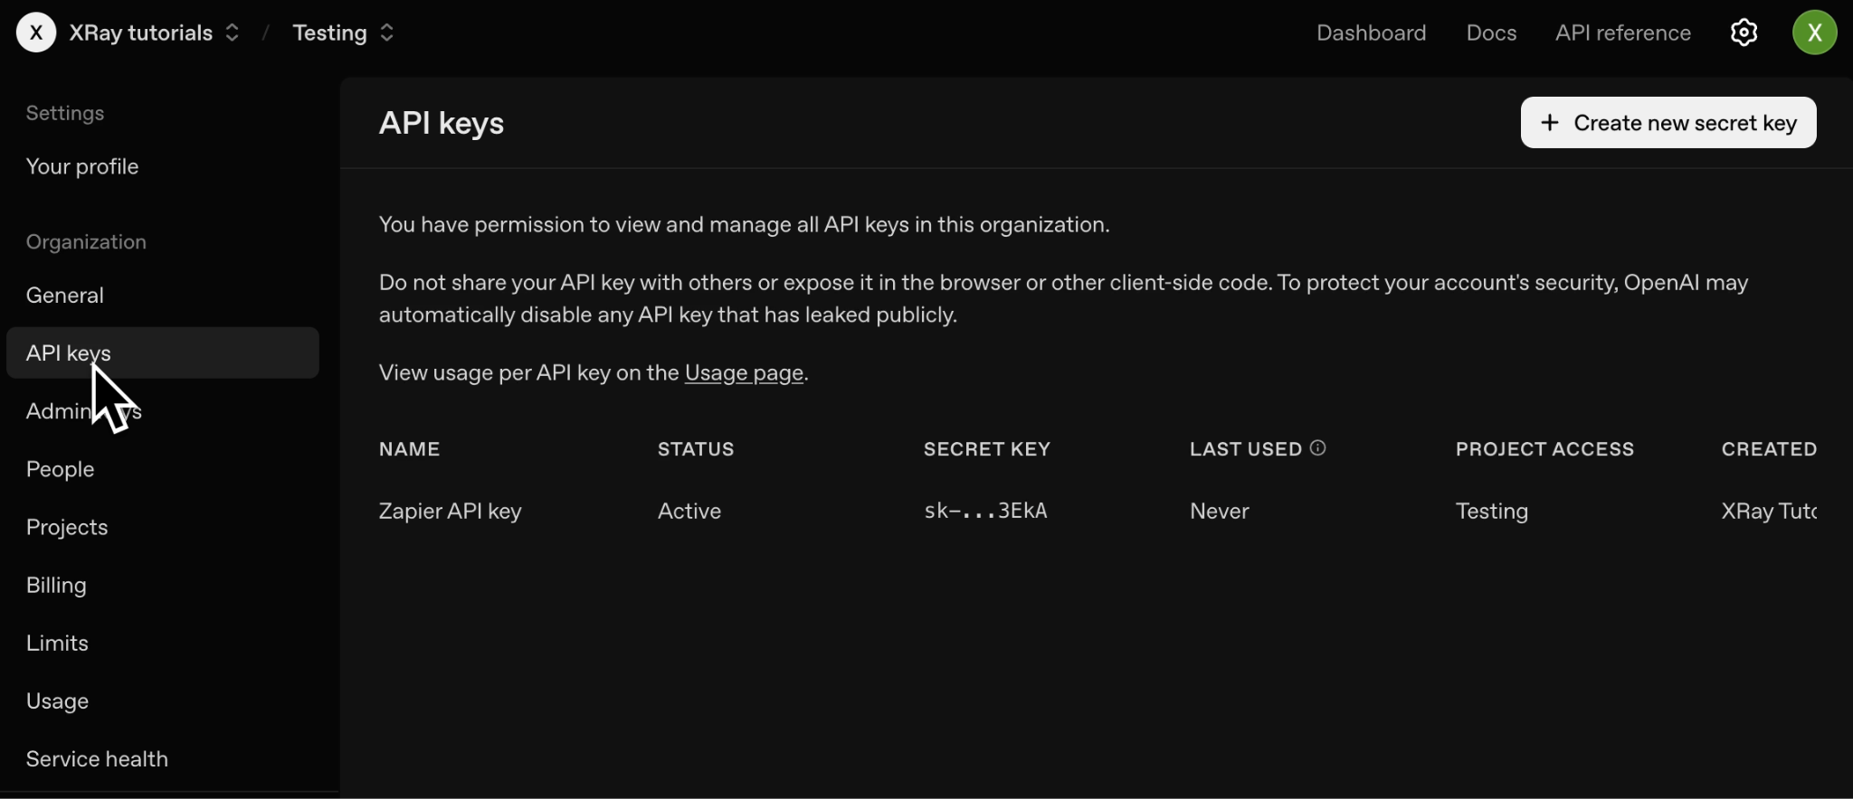Open Docs in the top navigation
This screenshot has height=799, width=1853.
click(1491, 33)
